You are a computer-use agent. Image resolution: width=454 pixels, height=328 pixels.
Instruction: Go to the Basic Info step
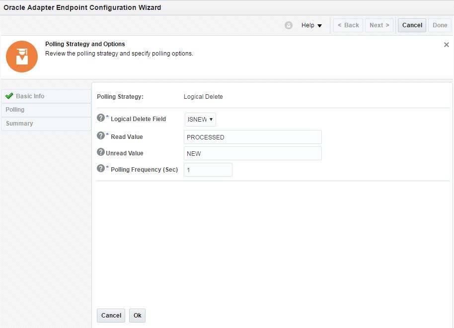pos(30,96)
